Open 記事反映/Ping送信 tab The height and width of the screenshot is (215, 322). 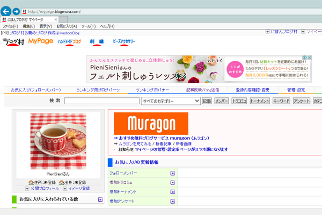tap(203, 90)
